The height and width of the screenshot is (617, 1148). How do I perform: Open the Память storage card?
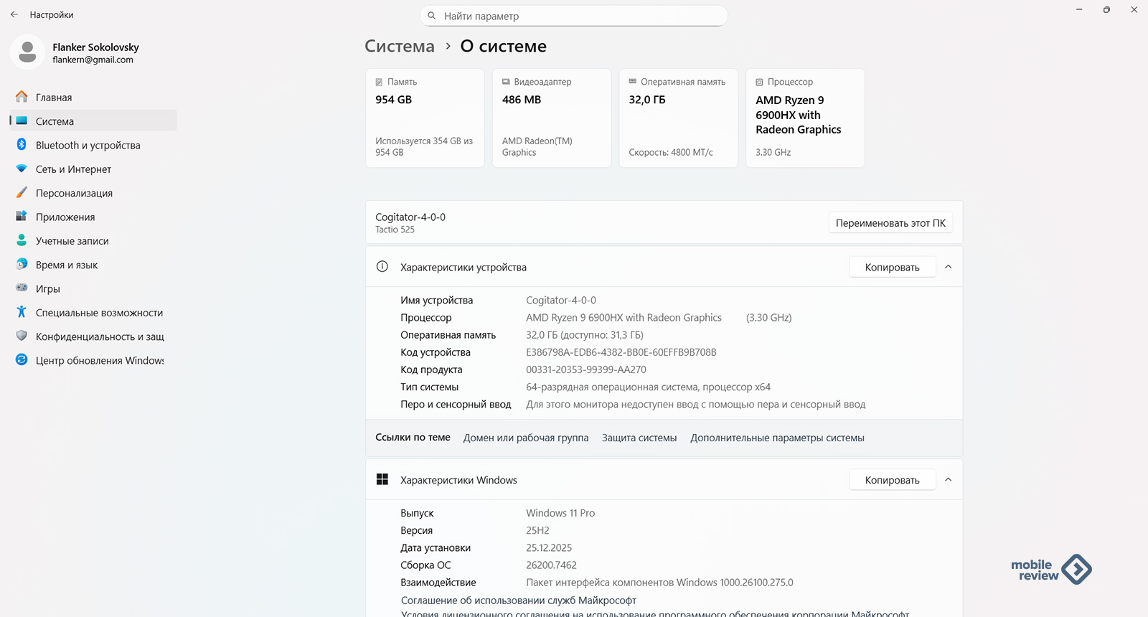click(x=425, y=118)
